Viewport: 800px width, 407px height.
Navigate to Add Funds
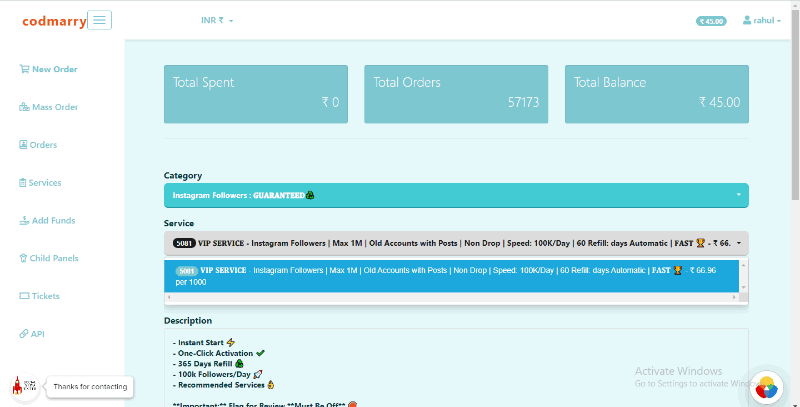pyautogui.click(x=47, y=221)
